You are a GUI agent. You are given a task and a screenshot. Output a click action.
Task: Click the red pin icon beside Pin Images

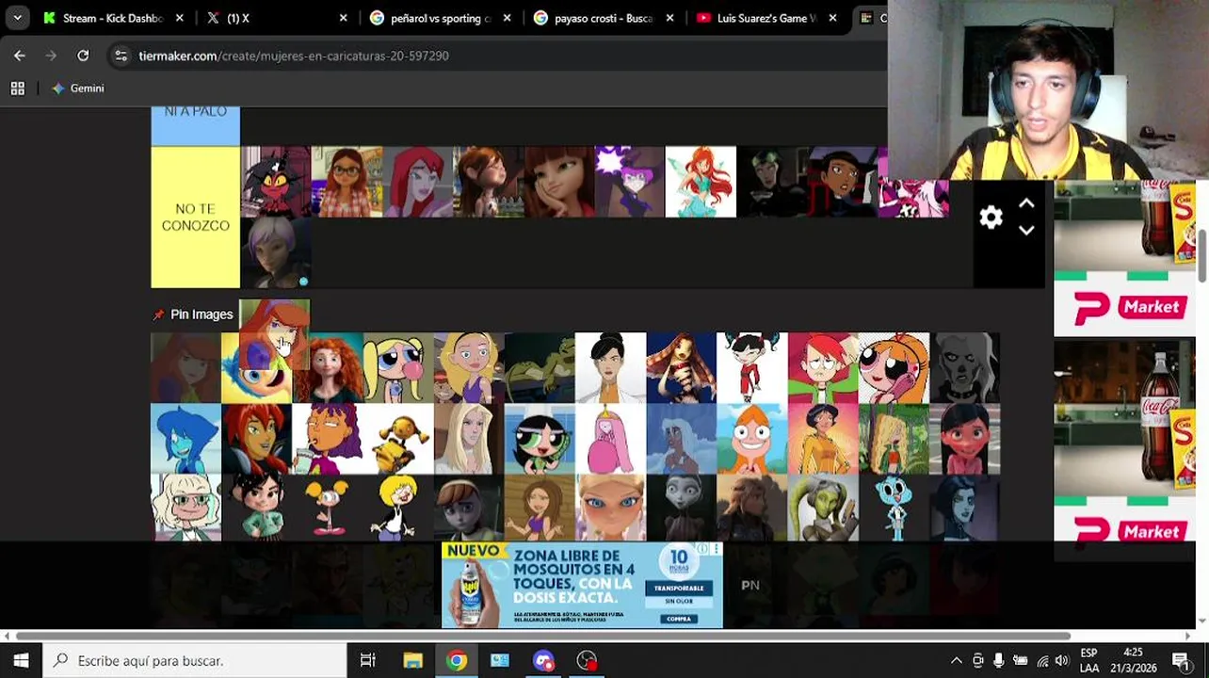pyautogui.click(x=158, y=315)
